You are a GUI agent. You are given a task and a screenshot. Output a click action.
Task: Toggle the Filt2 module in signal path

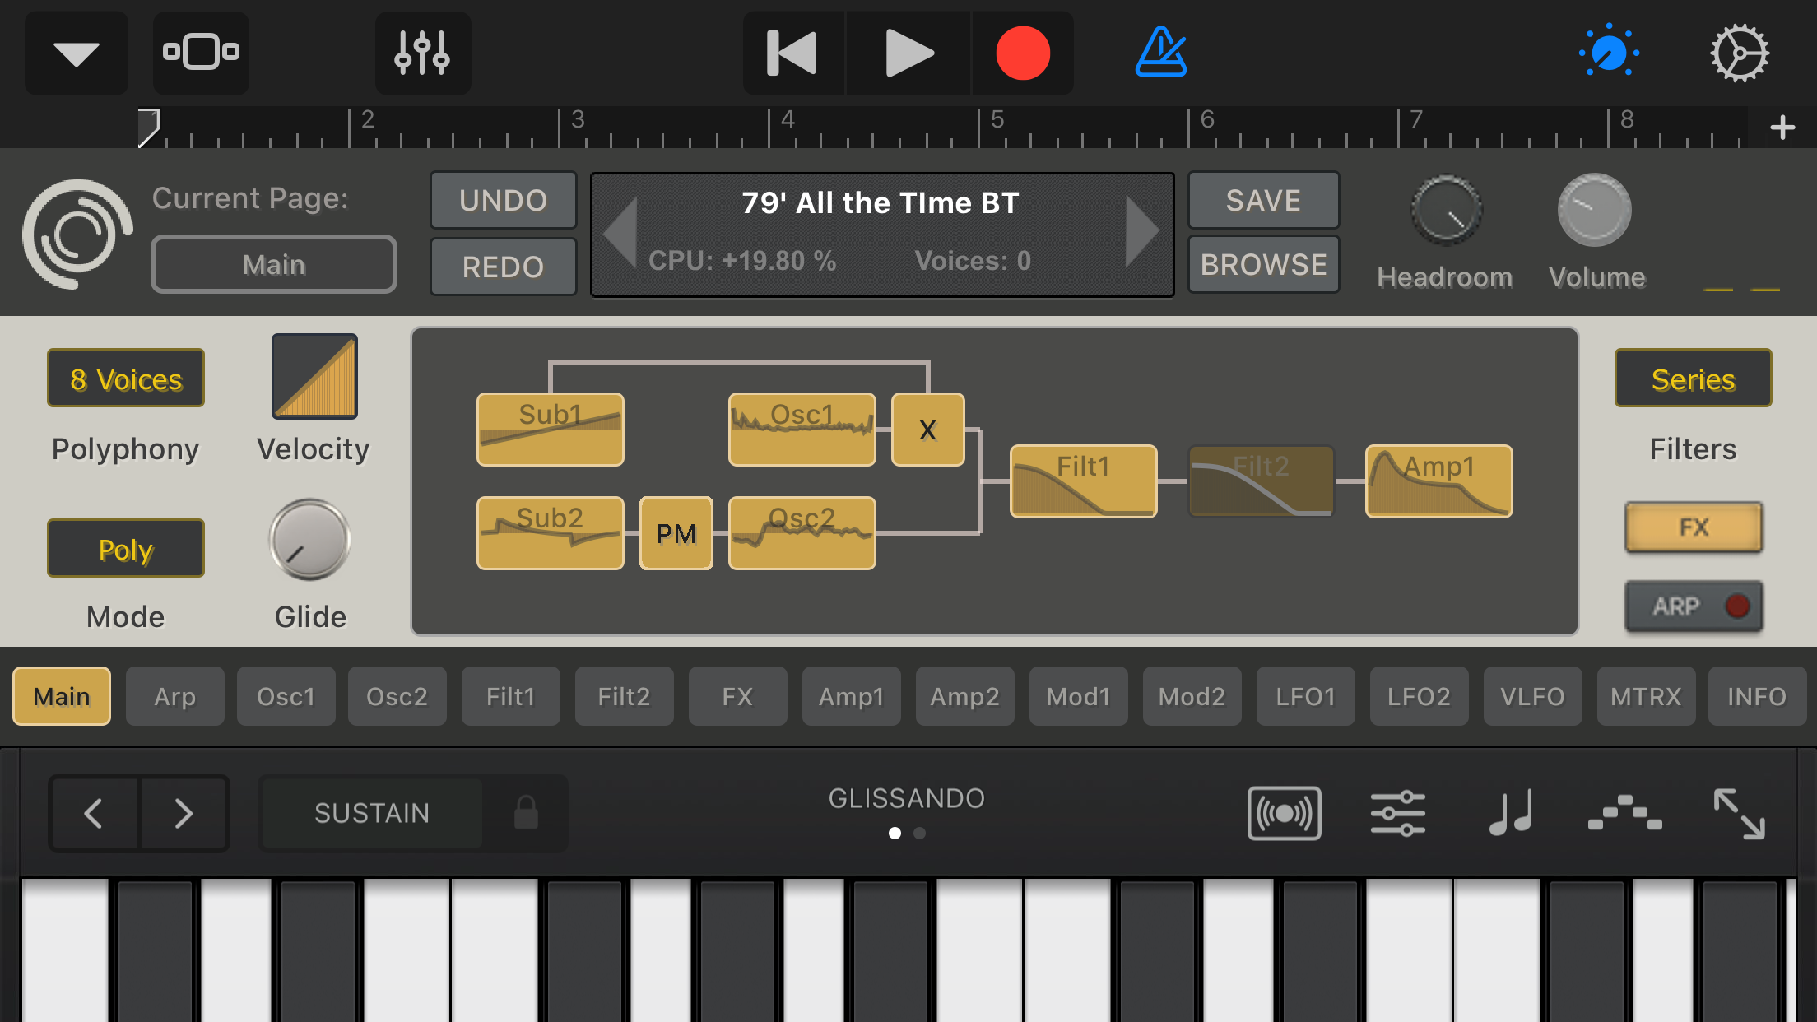coord(1261,481)
